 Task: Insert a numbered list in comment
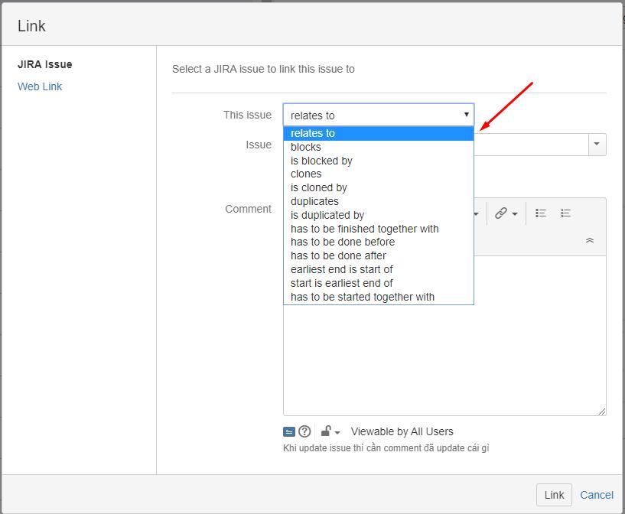click(565, 213)
